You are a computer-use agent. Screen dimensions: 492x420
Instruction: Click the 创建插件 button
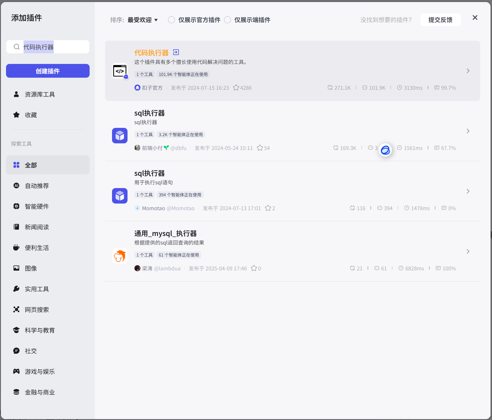click(x=48, y=71)
